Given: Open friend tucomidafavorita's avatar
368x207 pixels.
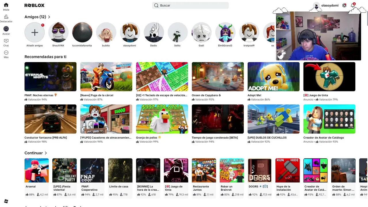Looking at the screenshot, I should pos(82,32).
